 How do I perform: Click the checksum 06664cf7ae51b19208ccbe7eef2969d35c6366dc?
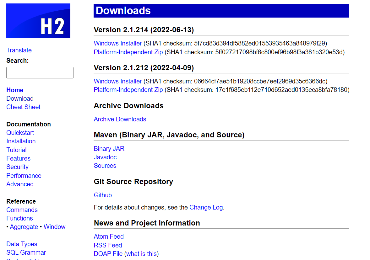(x=260, y=81)
